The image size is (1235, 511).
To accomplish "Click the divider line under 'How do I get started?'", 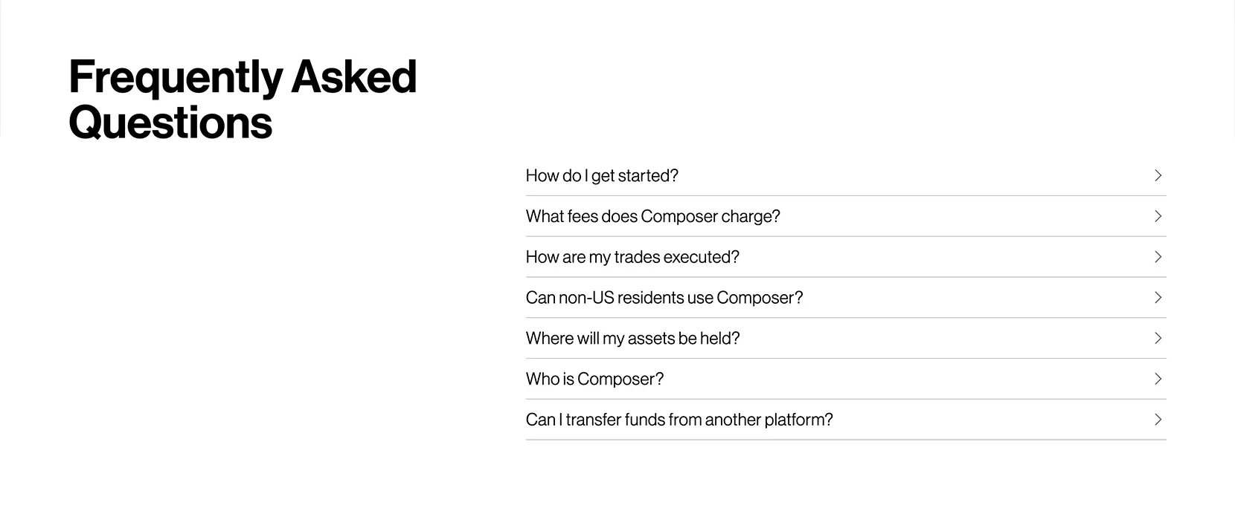I will (x=846, y=196).
